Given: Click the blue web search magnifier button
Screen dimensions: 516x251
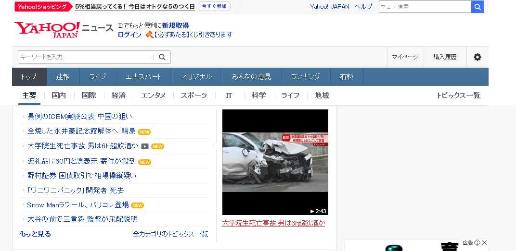Looking at the screenshot, I should pyautogui.click(x=477, y=7).
